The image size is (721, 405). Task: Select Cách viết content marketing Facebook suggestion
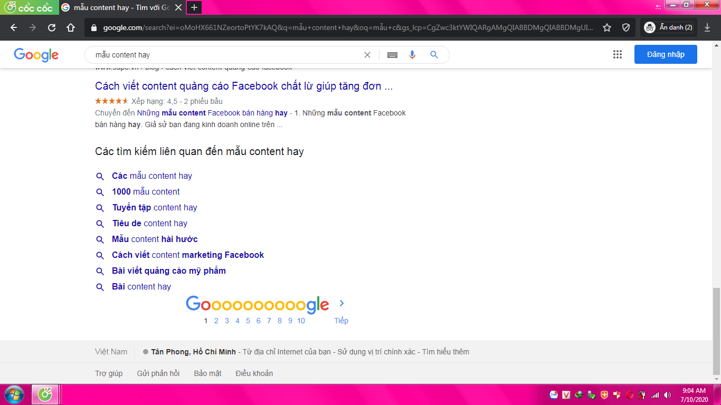(x=188, y=255)
